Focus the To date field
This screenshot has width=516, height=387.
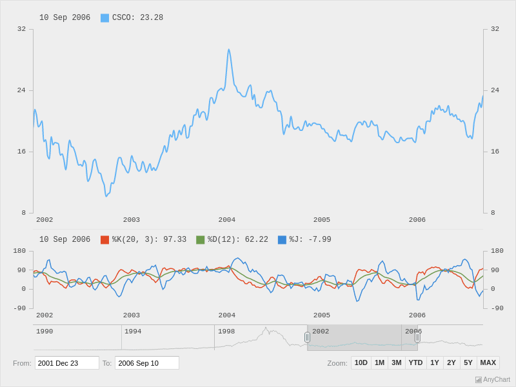147,363
